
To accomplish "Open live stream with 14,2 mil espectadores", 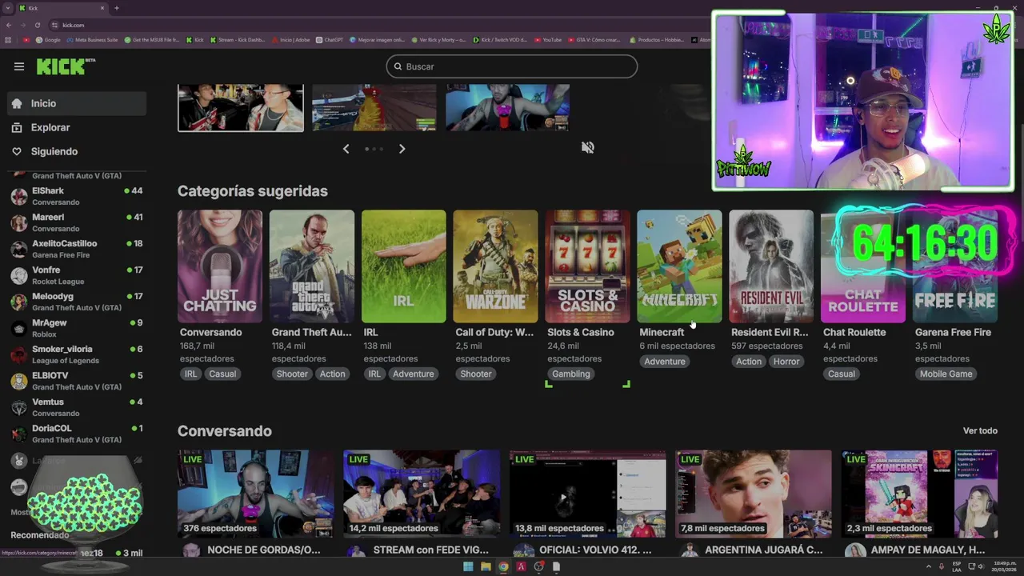I will click(422, 494).
